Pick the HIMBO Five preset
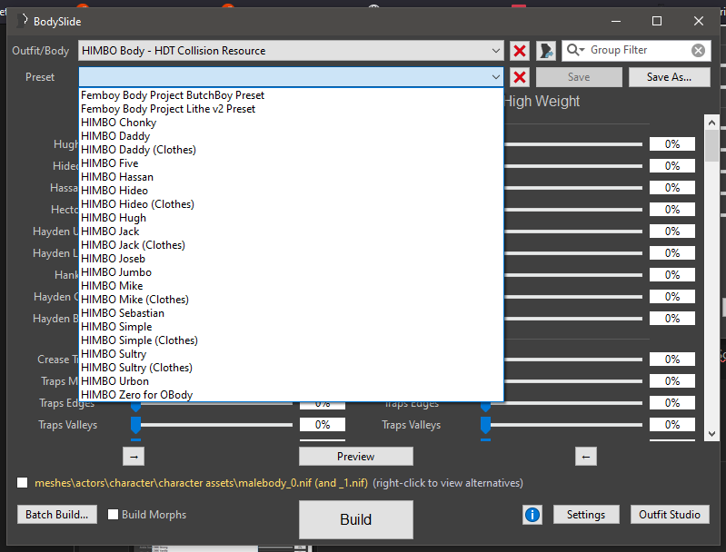 point(292,163)
